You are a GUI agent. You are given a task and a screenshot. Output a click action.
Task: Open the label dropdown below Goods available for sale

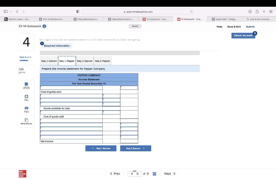pyautogui.click(x=71, y=113)
